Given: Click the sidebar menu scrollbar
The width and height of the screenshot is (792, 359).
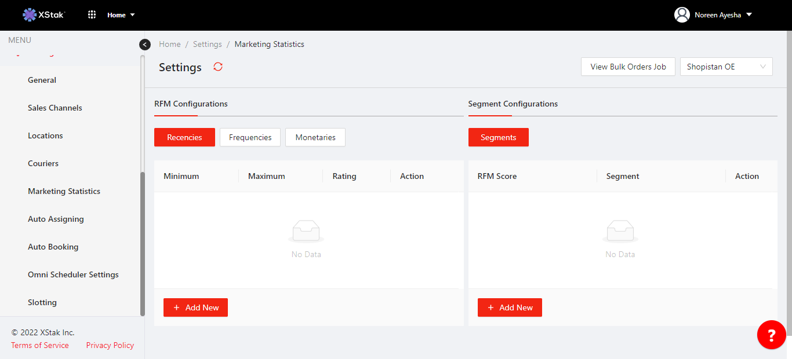Looking at the screenshot, I should click(143, 243).
